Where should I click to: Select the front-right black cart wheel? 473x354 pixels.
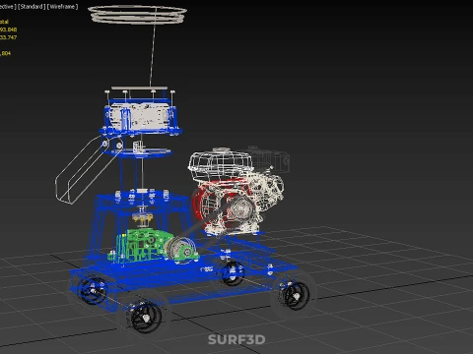pyautogui.click(x=296, y=296)
